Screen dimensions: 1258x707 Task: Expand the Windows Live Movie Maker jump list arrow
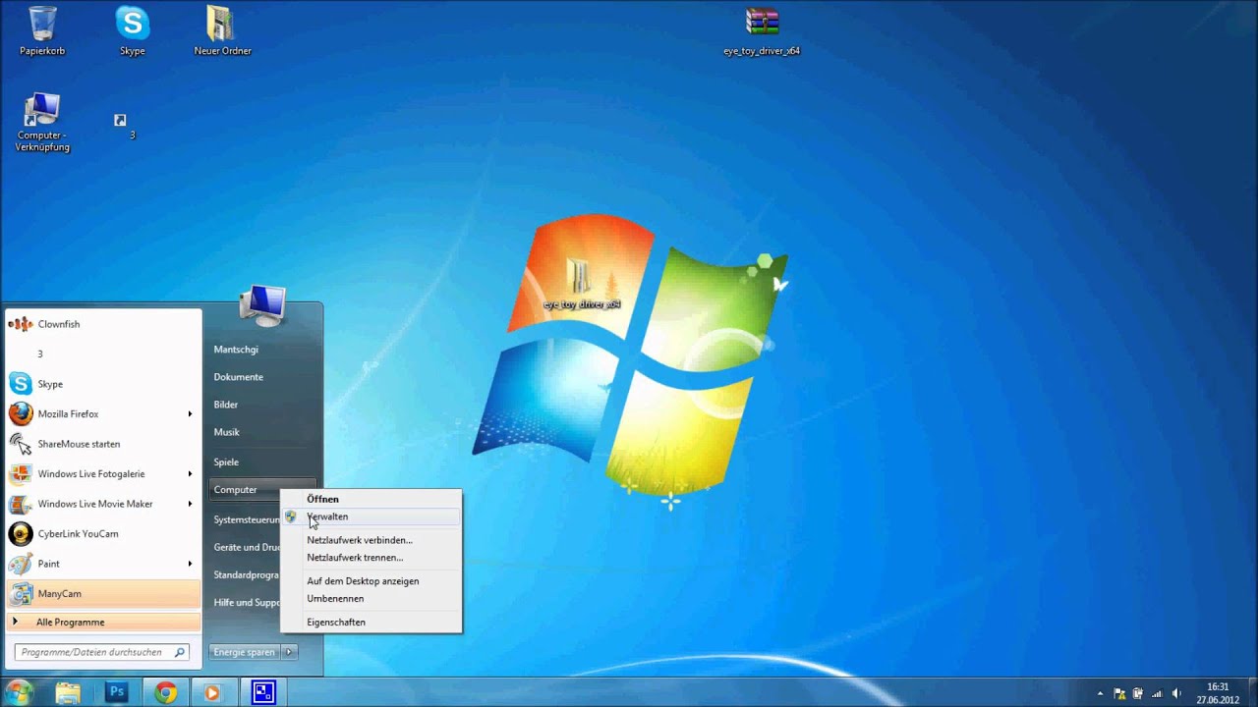point(190,504)
